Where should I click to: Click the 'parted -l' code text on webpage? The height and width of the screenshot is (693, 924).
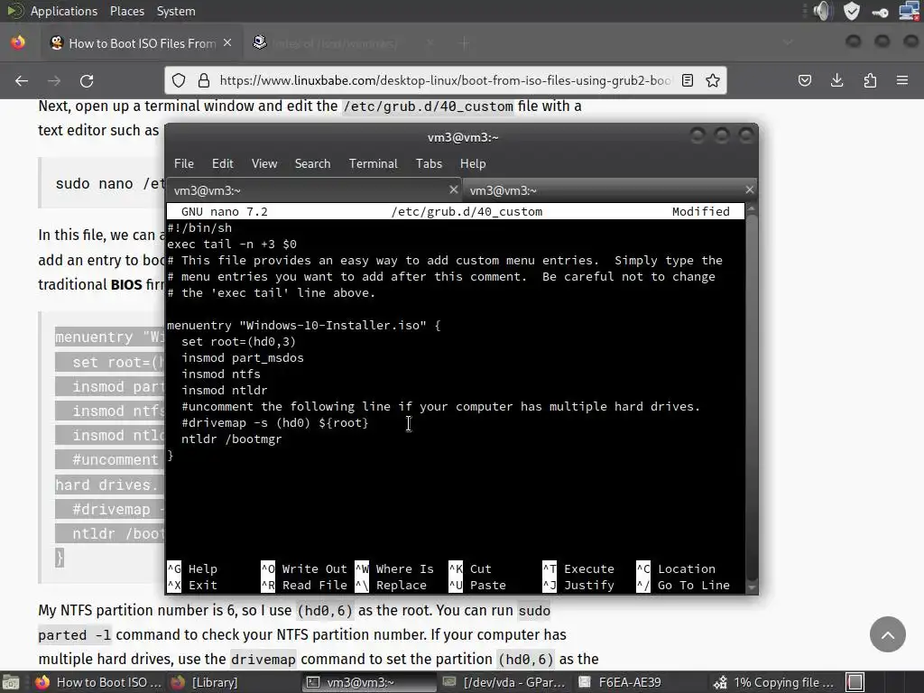pos(74,635)
